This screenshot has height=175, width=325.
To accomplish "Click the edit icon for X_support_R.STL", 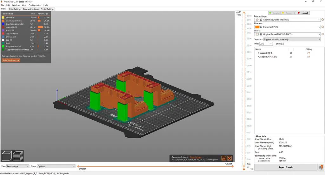I will (308, 53).
